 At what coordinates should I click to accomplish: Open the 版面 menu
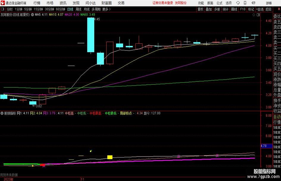pyautogui.click(x=210, y=3)
